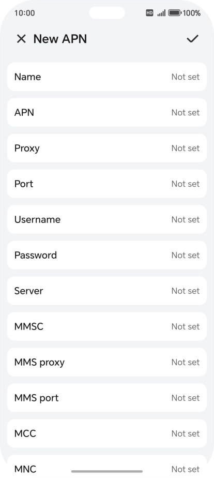Edit the MMSC field
This screenshot has height=478, width=214.
coord(107,326)
